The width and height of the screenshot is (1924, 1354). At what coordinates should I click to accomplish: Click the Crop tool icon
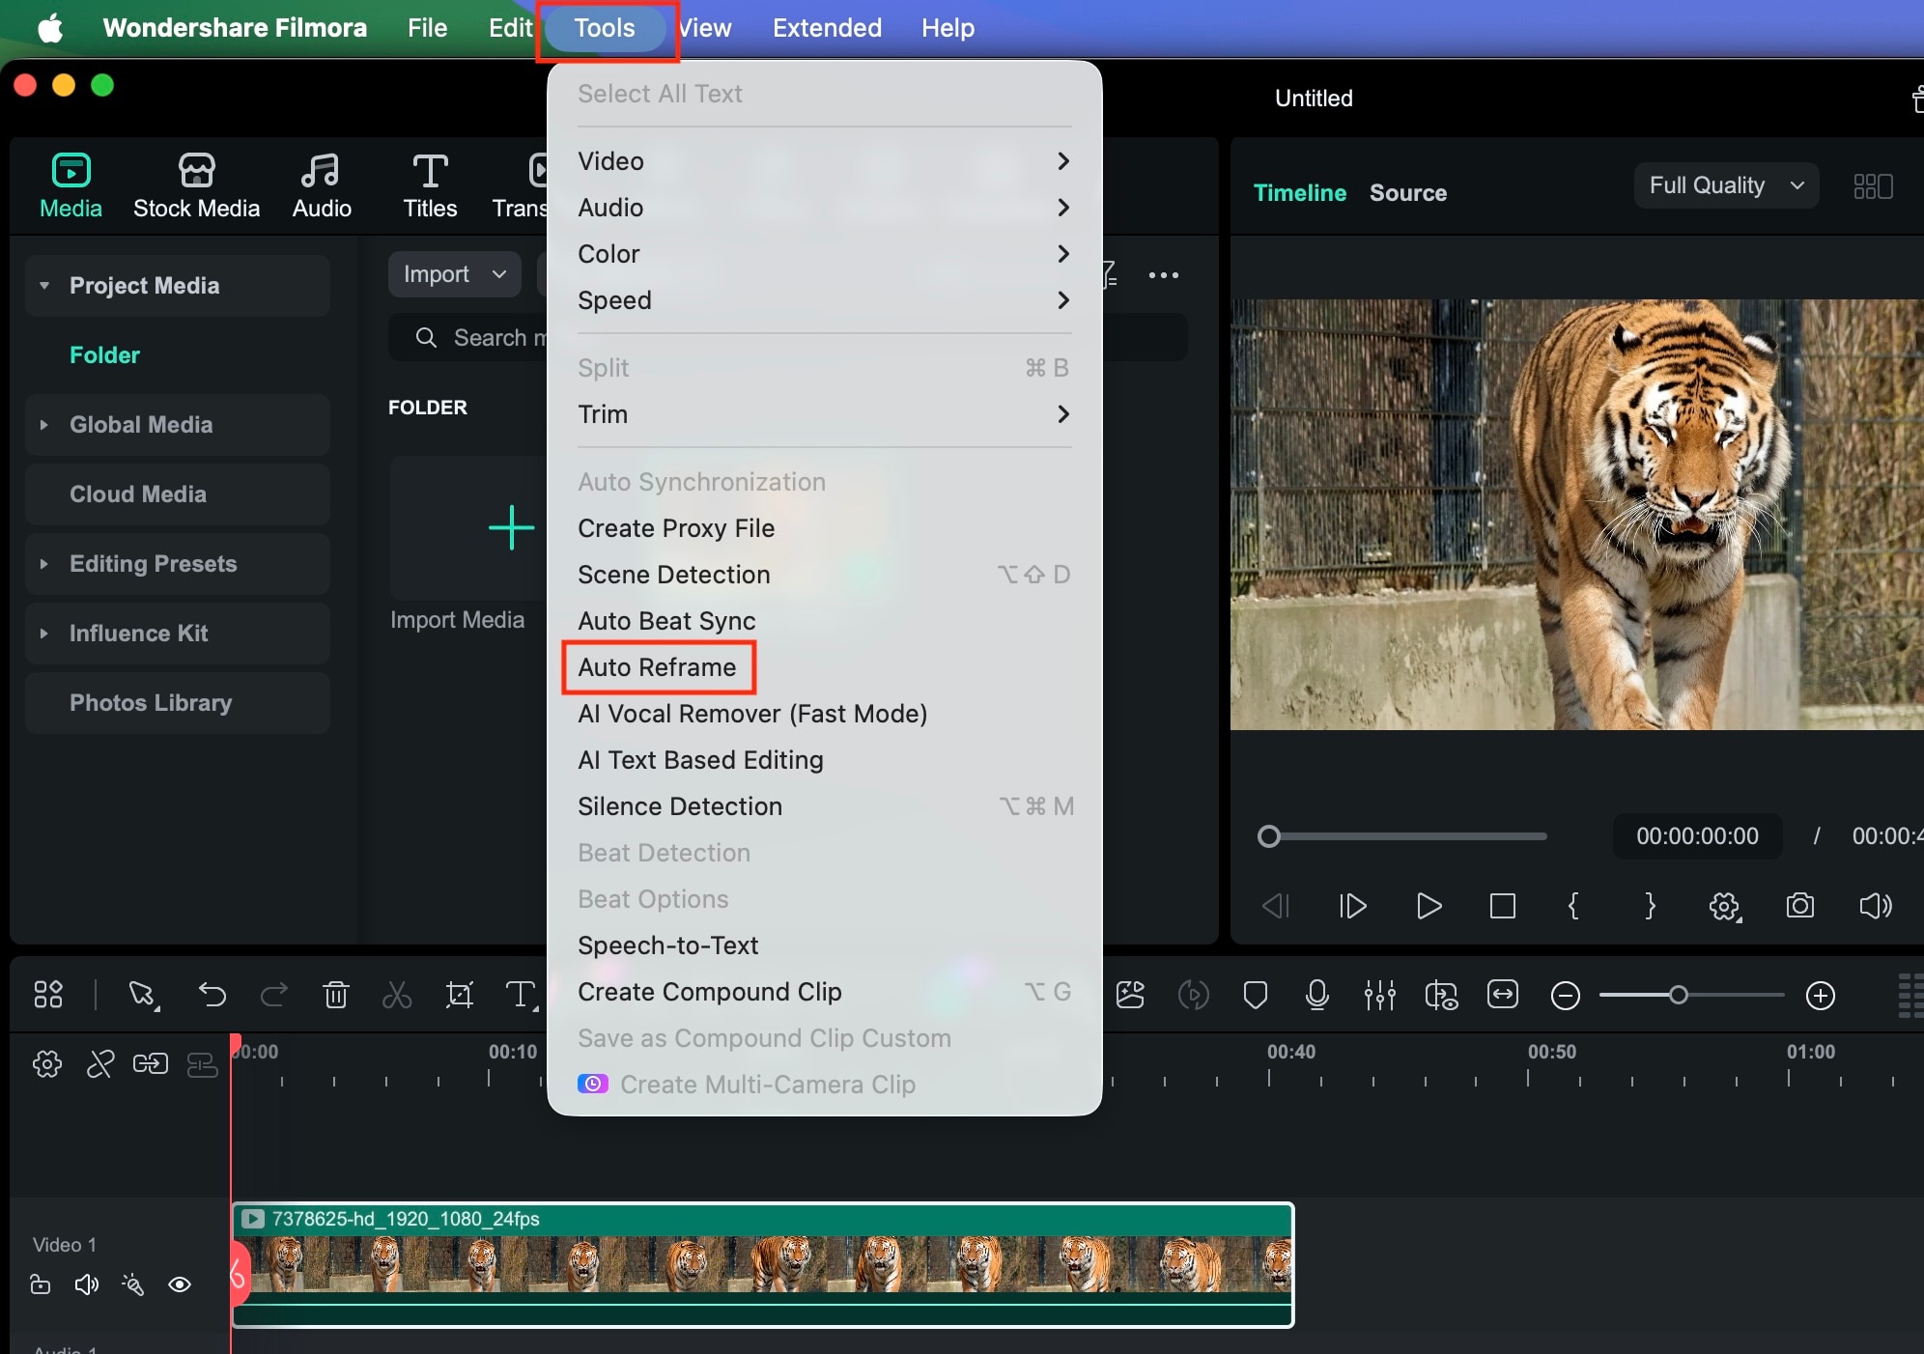(x=458, y=995)
